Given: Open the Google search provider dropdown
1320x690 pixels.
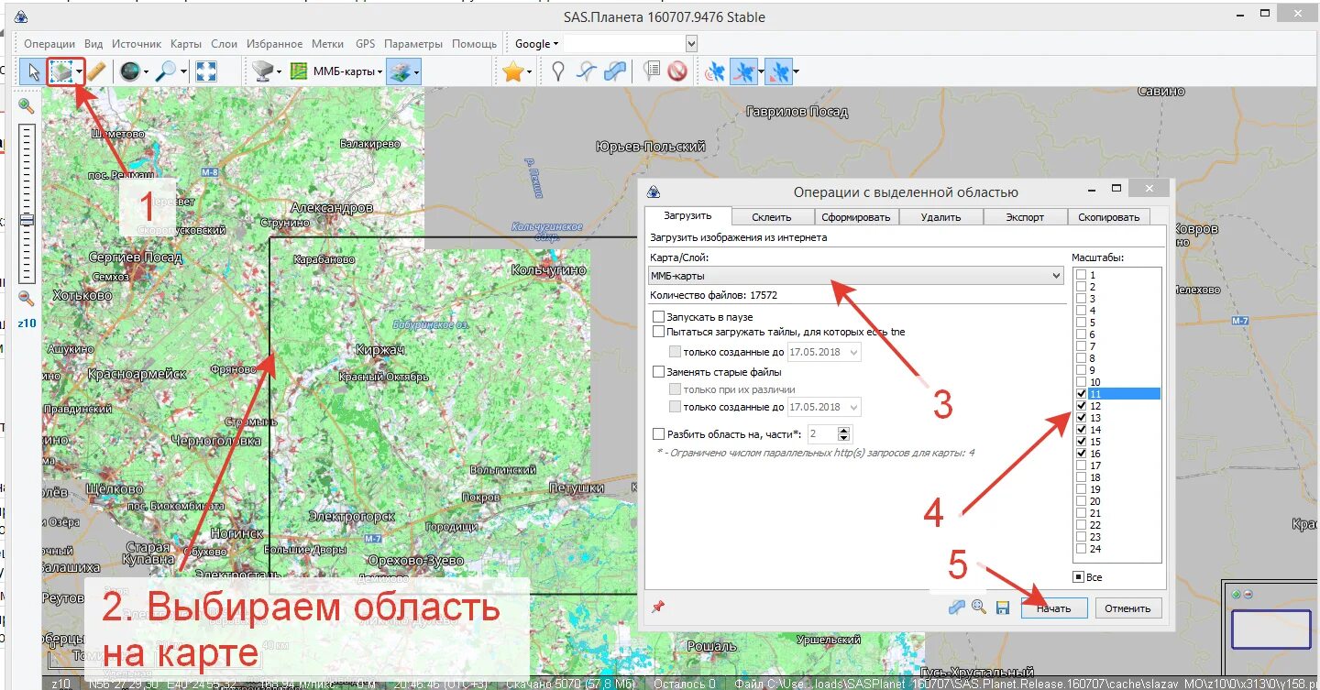Looking at the screenshot, I should tap(536, 43).
